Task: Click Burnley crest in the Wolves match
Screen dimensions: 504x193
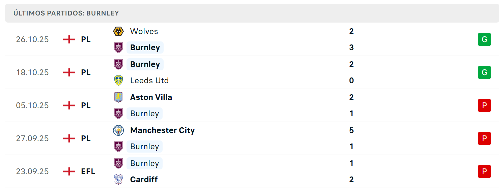Action: pyautogui.click(x=118, y=47)
